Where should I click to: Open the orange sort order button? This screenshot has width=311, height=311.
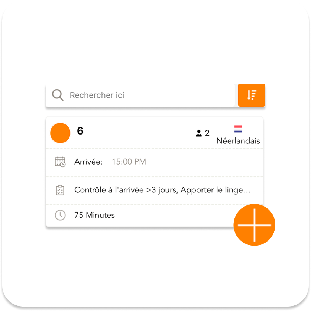pos(252,95)
